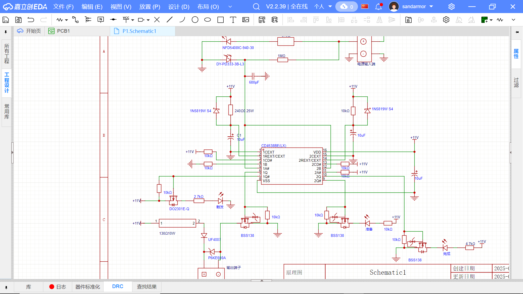Viewport: 523px width, 294px height.
Task: Click the insert image tool
Action: click(246, 20)
